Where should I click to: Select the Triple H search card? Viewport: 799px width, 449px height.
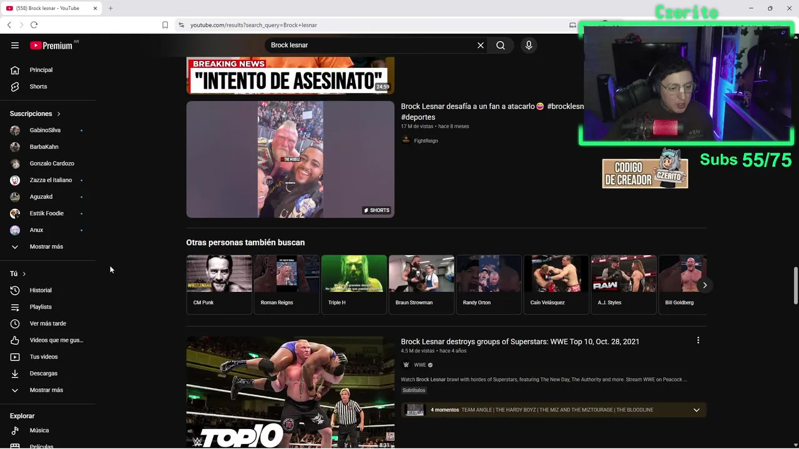click(354, 284)
